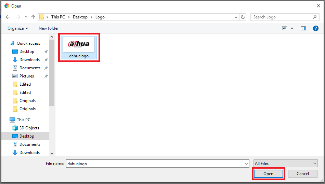This screenshot has width=325, height=184.
Task: Click the navigation pane scrollbar thumb
Action: click(x=52, y=73)
